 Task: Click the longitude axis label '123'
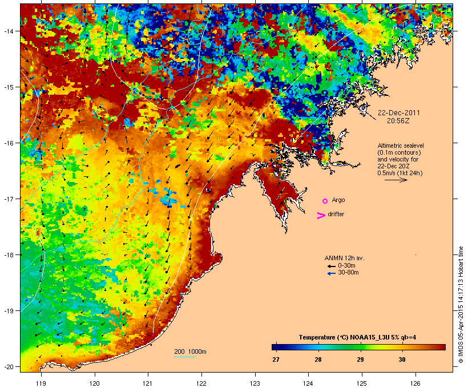tap(255, 383)
